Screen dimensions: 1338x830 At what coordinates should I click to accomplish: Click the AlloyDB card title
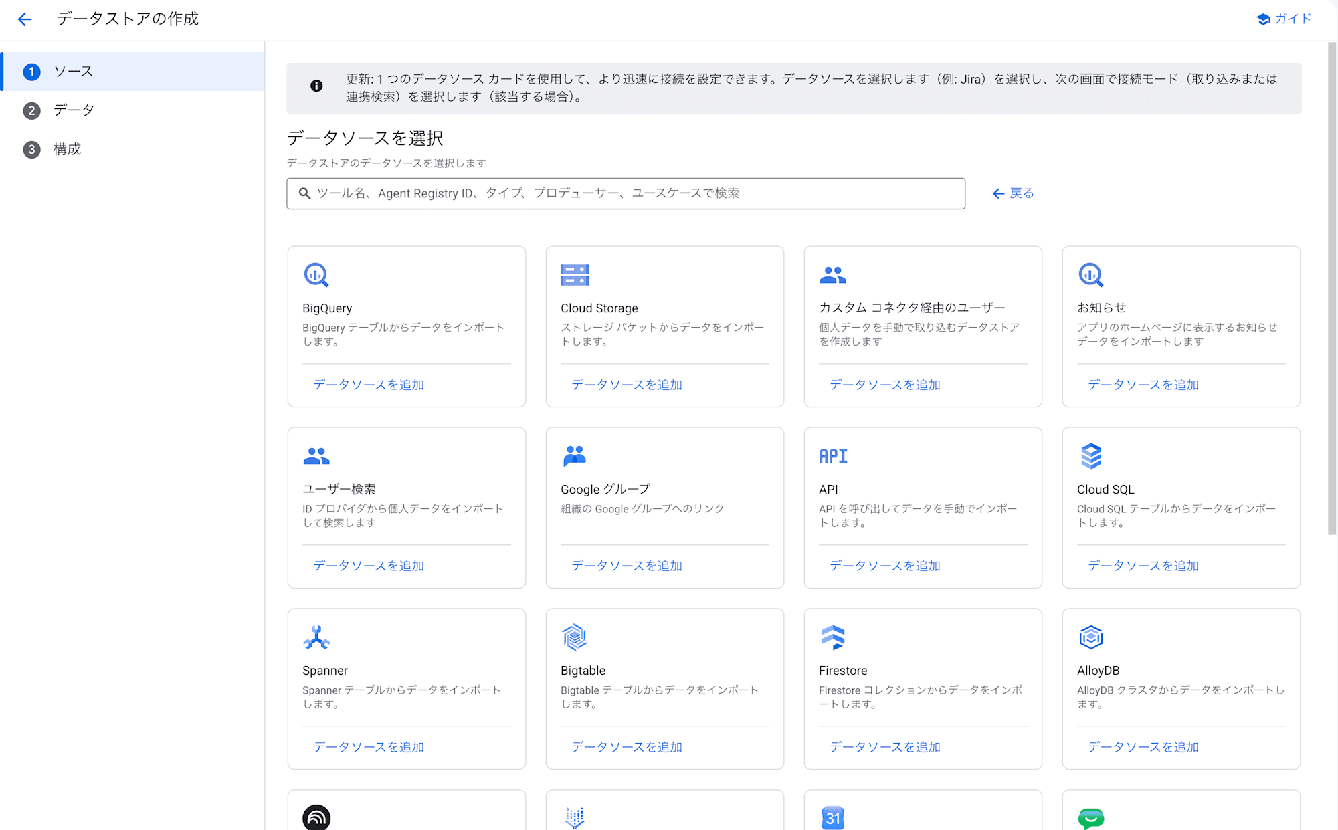click(1098, 671)
